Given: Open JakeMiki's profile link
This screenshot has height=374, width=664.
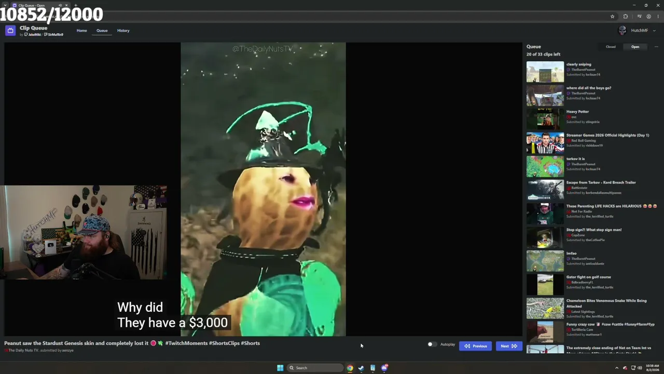Looking at the screenshot, I should (33, 35).
